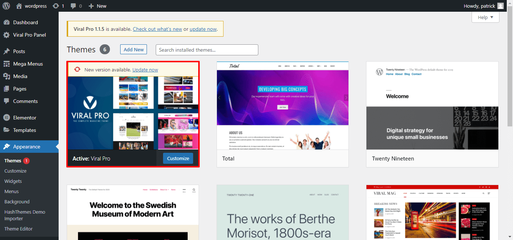Click the red update icon on Viral Pro
Screen dimensions: 513x240
click(77, 70)
